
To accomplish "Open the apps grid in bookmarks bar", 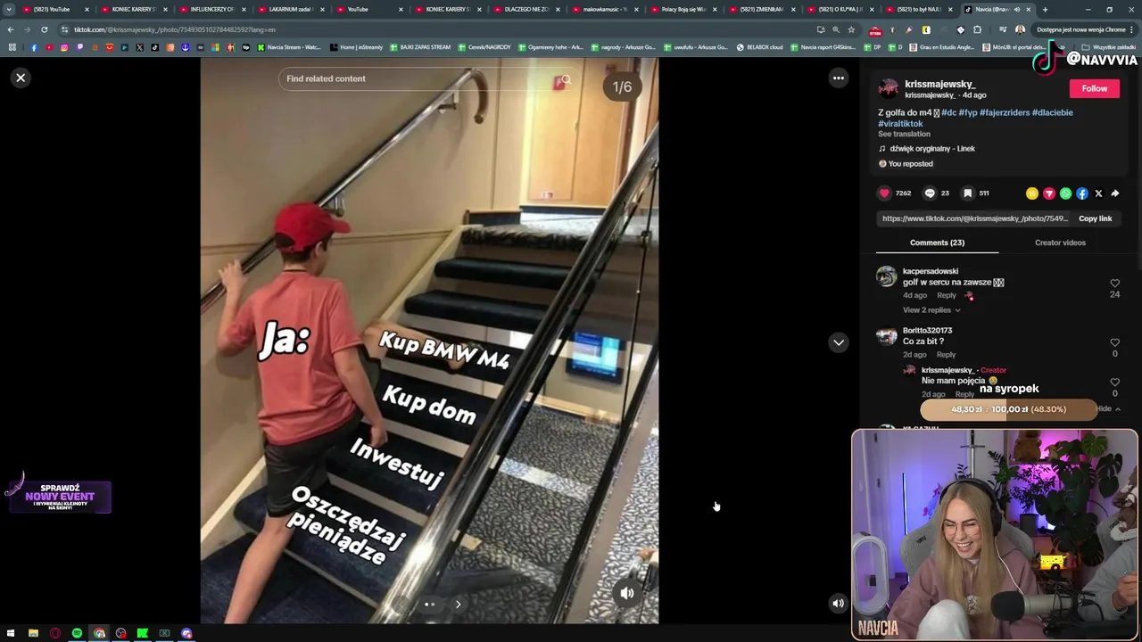I will tap(12, 47).
